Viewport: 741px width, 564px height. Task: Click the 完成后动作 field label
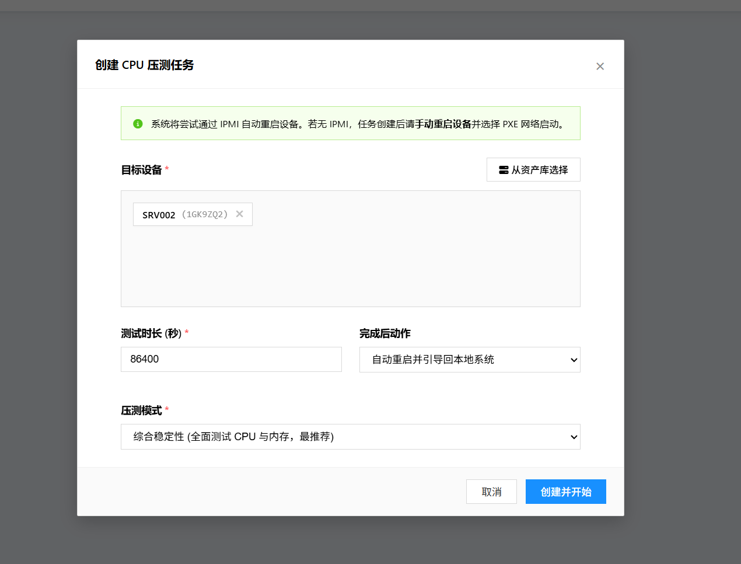385,333
